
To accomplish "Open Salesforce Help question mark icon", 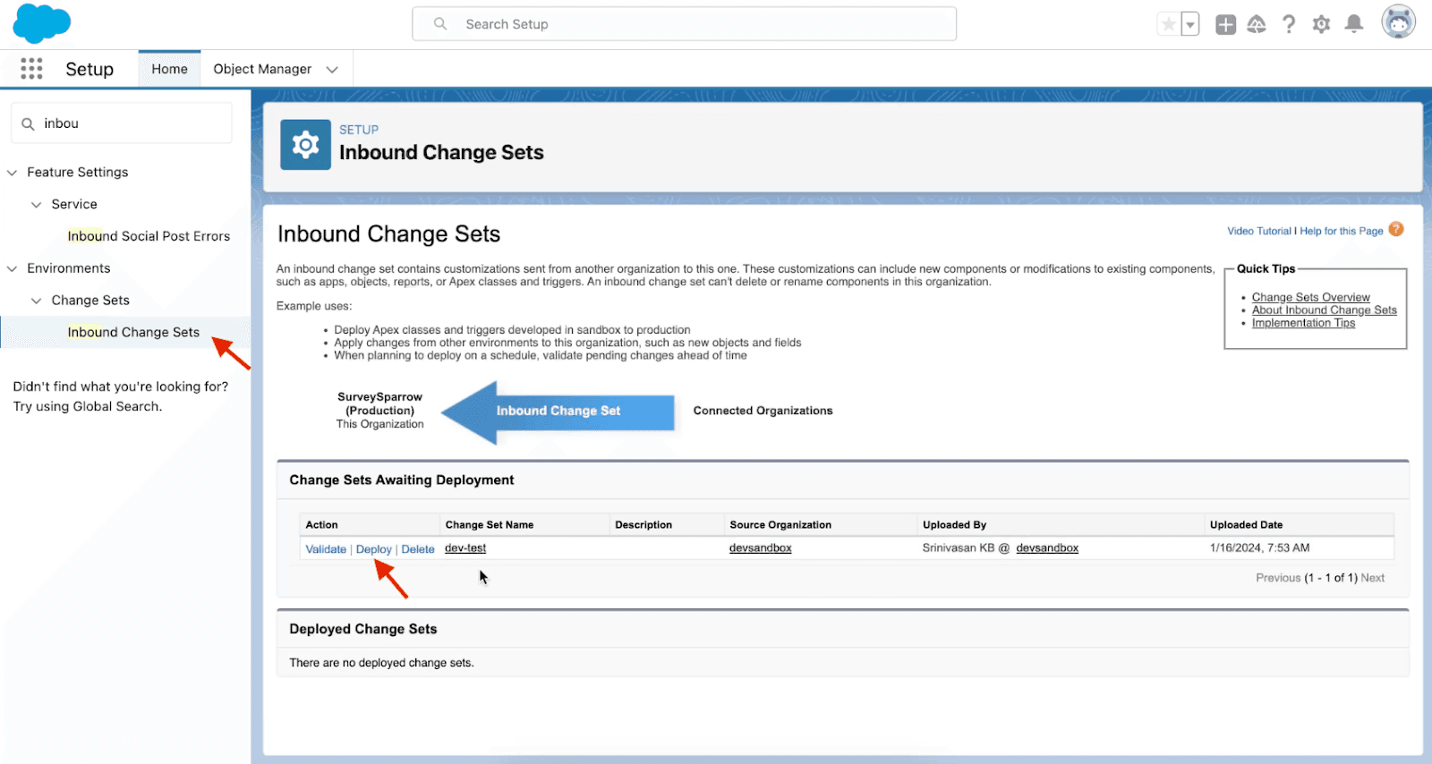I will 1289,24.
